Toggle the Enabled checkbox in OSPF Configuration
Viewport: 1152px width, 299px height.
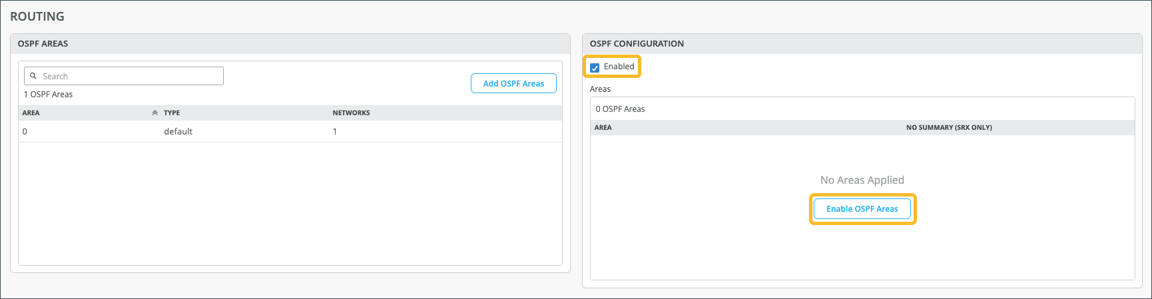[595, 67]
